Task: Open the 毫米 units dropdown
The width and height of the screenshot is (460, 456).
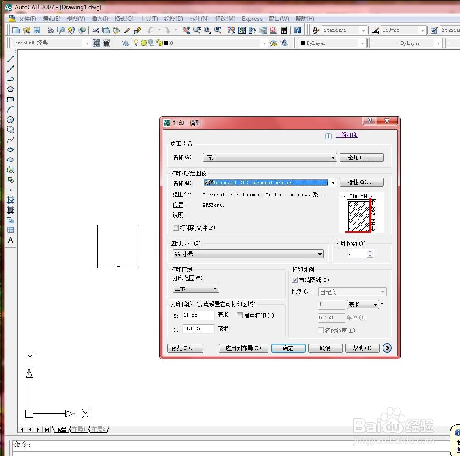Action: coord(363,305)
